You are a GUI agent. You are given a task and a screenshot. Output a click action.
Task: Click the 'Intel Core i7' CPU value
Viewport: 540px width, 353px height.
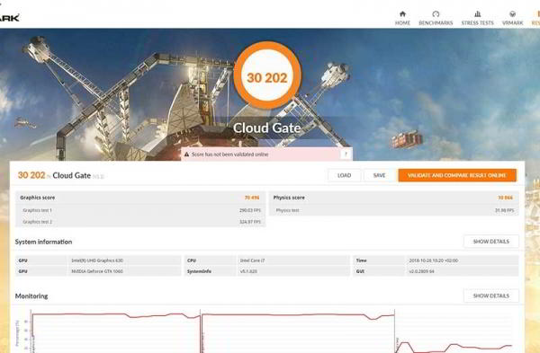[252, 260]
